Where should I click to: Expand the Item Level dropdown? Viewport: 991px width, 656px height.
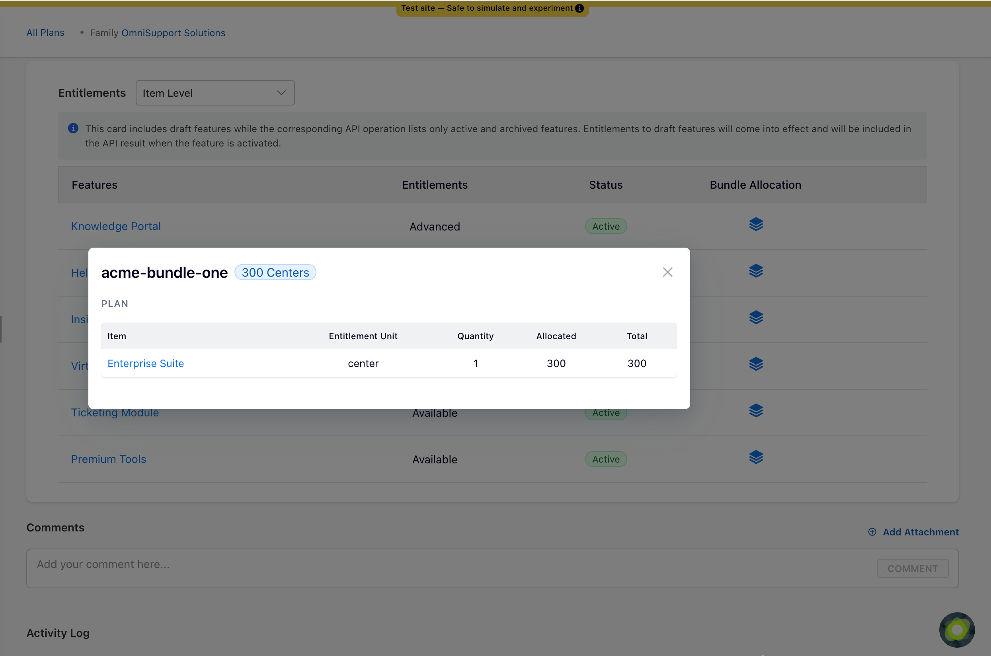(215, 93)
